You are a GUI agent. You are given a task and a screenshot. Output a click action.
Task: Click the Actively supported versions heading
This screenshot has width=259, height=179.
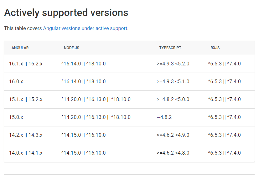pos(66,13)
